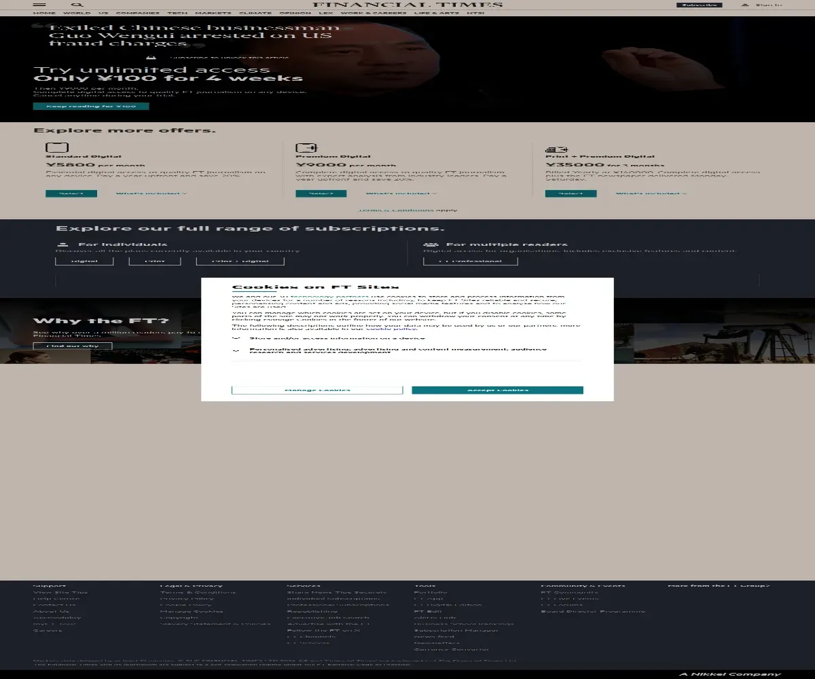The width and height of the screenshot is (815, 679).
Task: Click the For individuals person icon
Action: point(63,244)
